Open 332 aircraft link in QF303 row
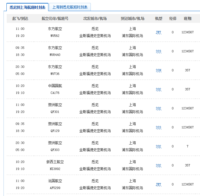Screen dimensions: 200x196 pos(159,147)
